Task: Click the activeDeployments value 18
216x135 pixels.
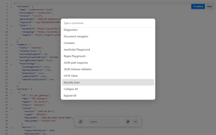Action: coord(45,54)
